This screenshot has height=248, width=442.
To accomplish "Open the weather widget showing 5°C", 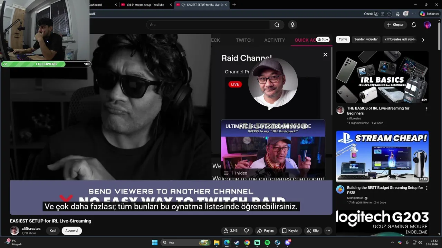I will coord(14,242).
